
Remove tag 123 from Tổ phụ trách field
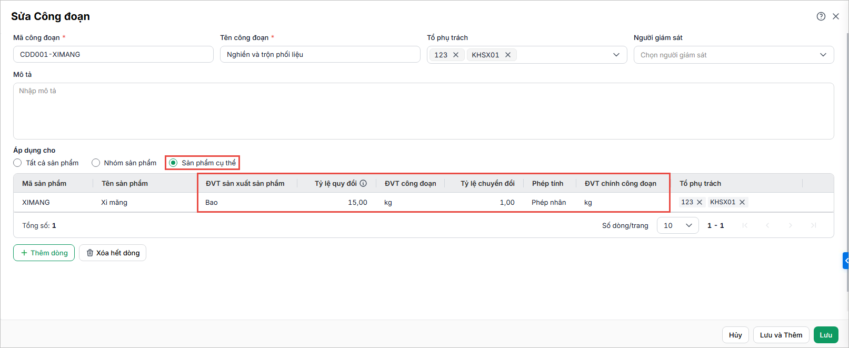pos(456,55)
